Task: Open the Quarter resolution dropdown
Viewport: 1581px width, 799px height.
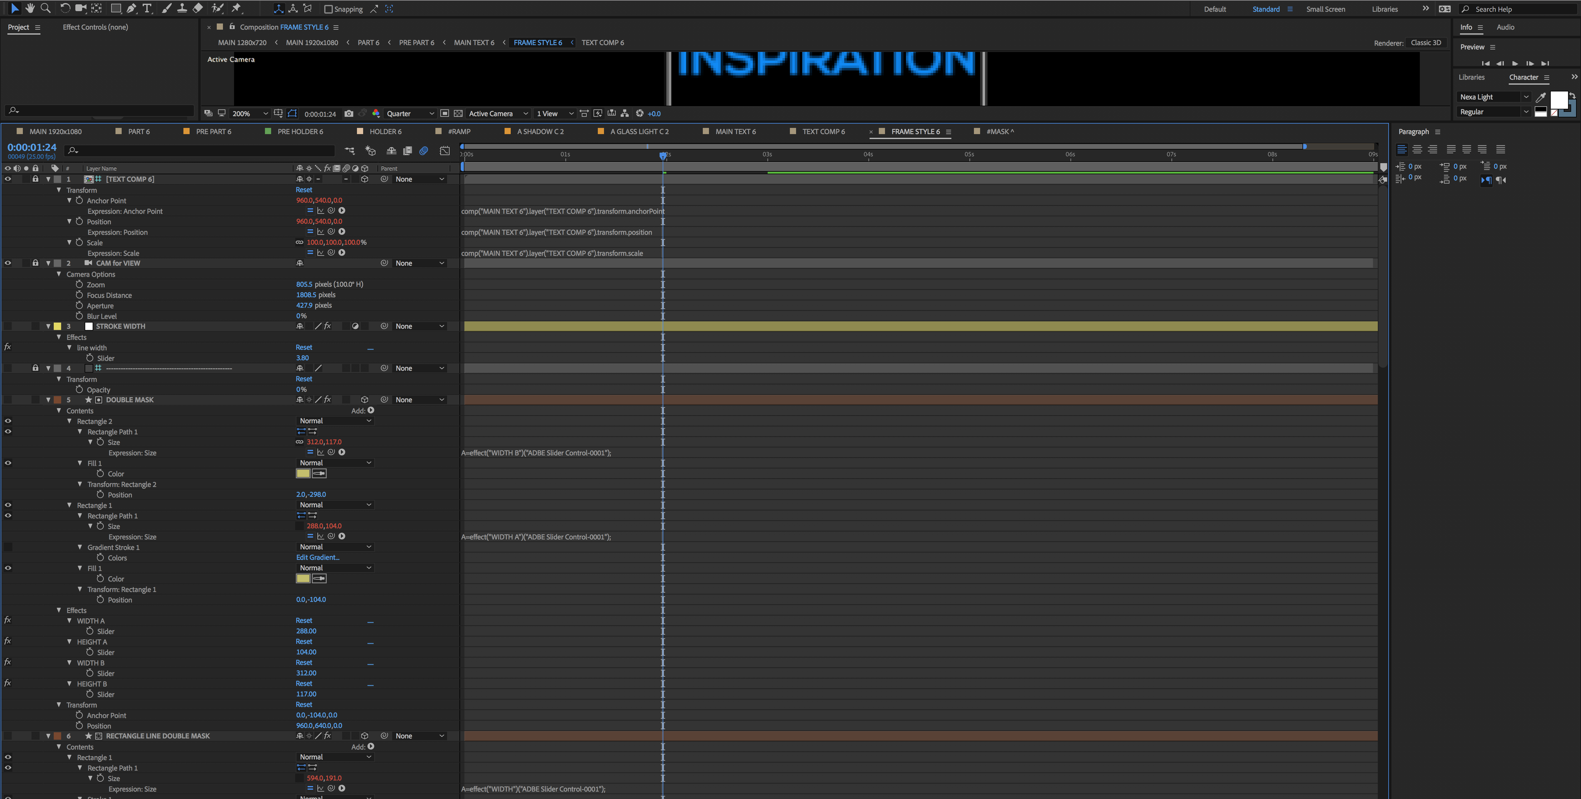Action: (x=410, y=114)
